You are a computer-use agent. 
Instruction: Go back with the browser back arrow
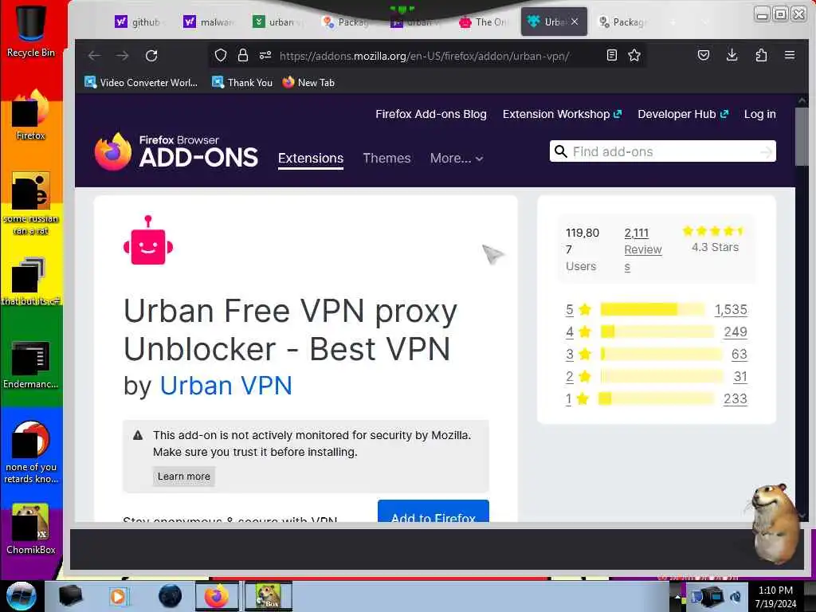coord(94,56)
